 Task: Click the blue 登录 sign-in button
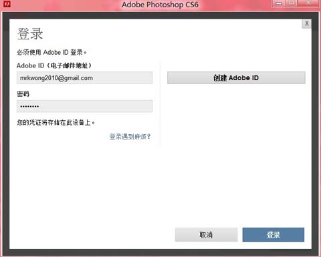pos(274,234)
